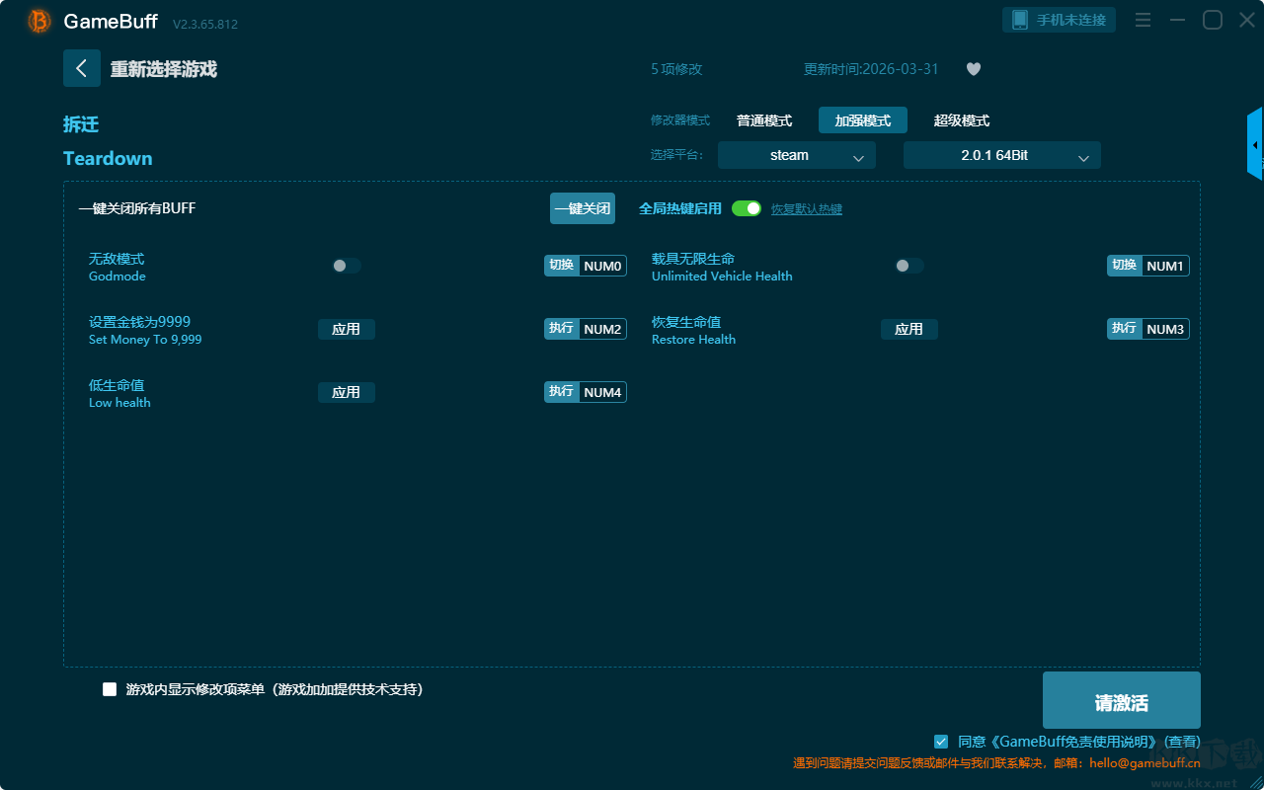
Task: Click the 恢复生命值 label text
Action: (x=686, y=322)
